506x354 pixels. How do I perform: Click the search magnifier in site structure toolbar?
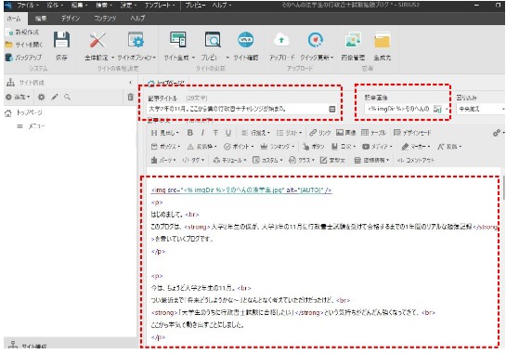[x=67, y=97]
